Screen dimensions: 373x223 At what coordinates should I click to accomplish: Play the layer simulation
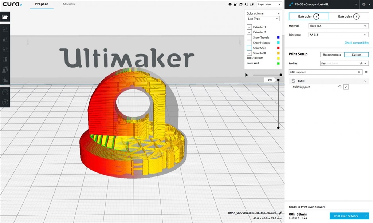coord(247,75)
